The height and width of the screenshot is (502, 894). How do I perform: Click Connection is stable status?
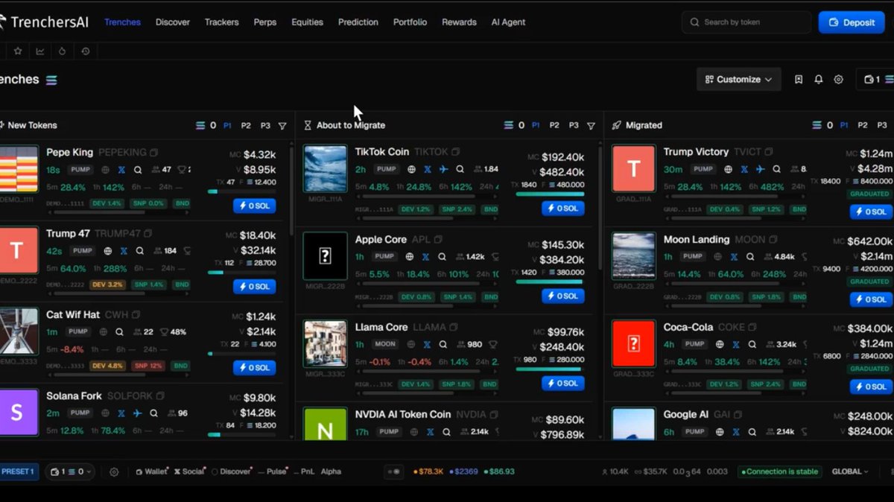tap(779, 471)
